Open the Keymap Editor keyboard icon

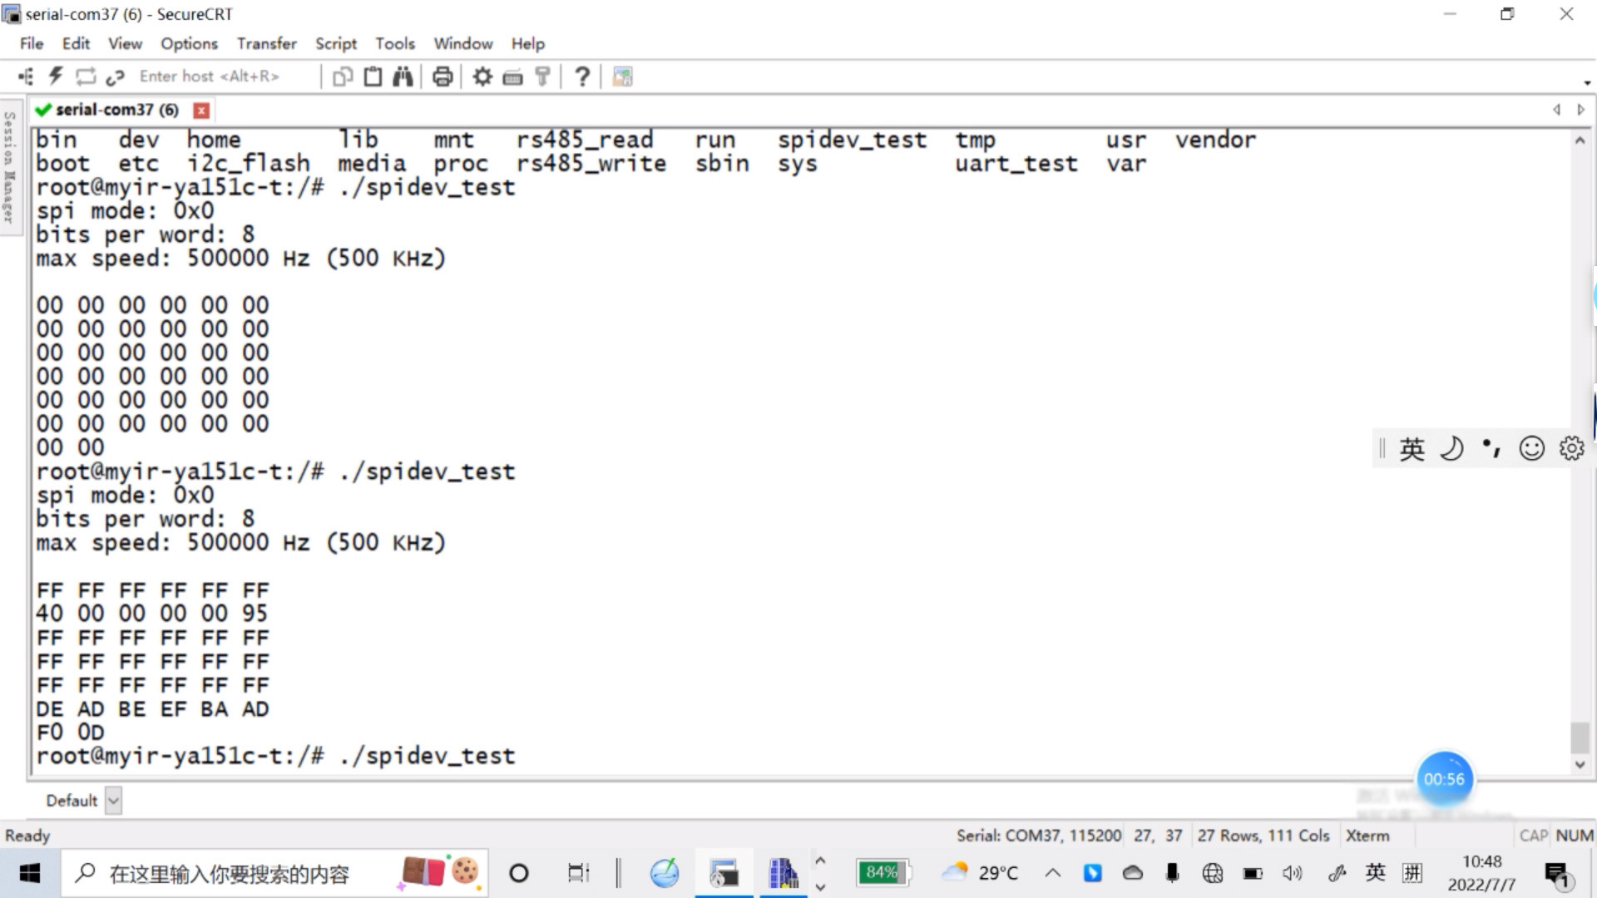[512, 77]
